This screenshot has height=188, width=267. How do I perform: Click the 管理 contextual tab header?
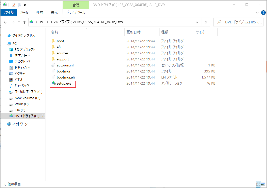coord(76,5)
